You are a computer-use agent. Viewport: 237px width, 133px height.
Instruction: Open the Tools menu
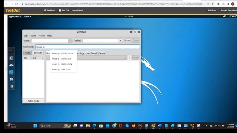pos(33,35)
